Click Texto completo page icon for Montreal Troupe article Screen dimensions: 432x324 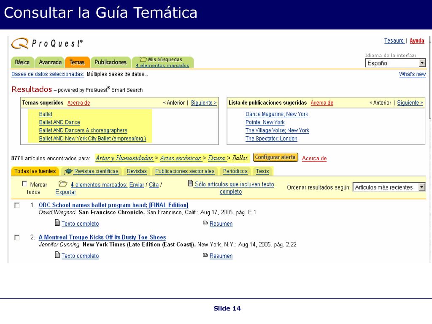click(x=57, y=255)
